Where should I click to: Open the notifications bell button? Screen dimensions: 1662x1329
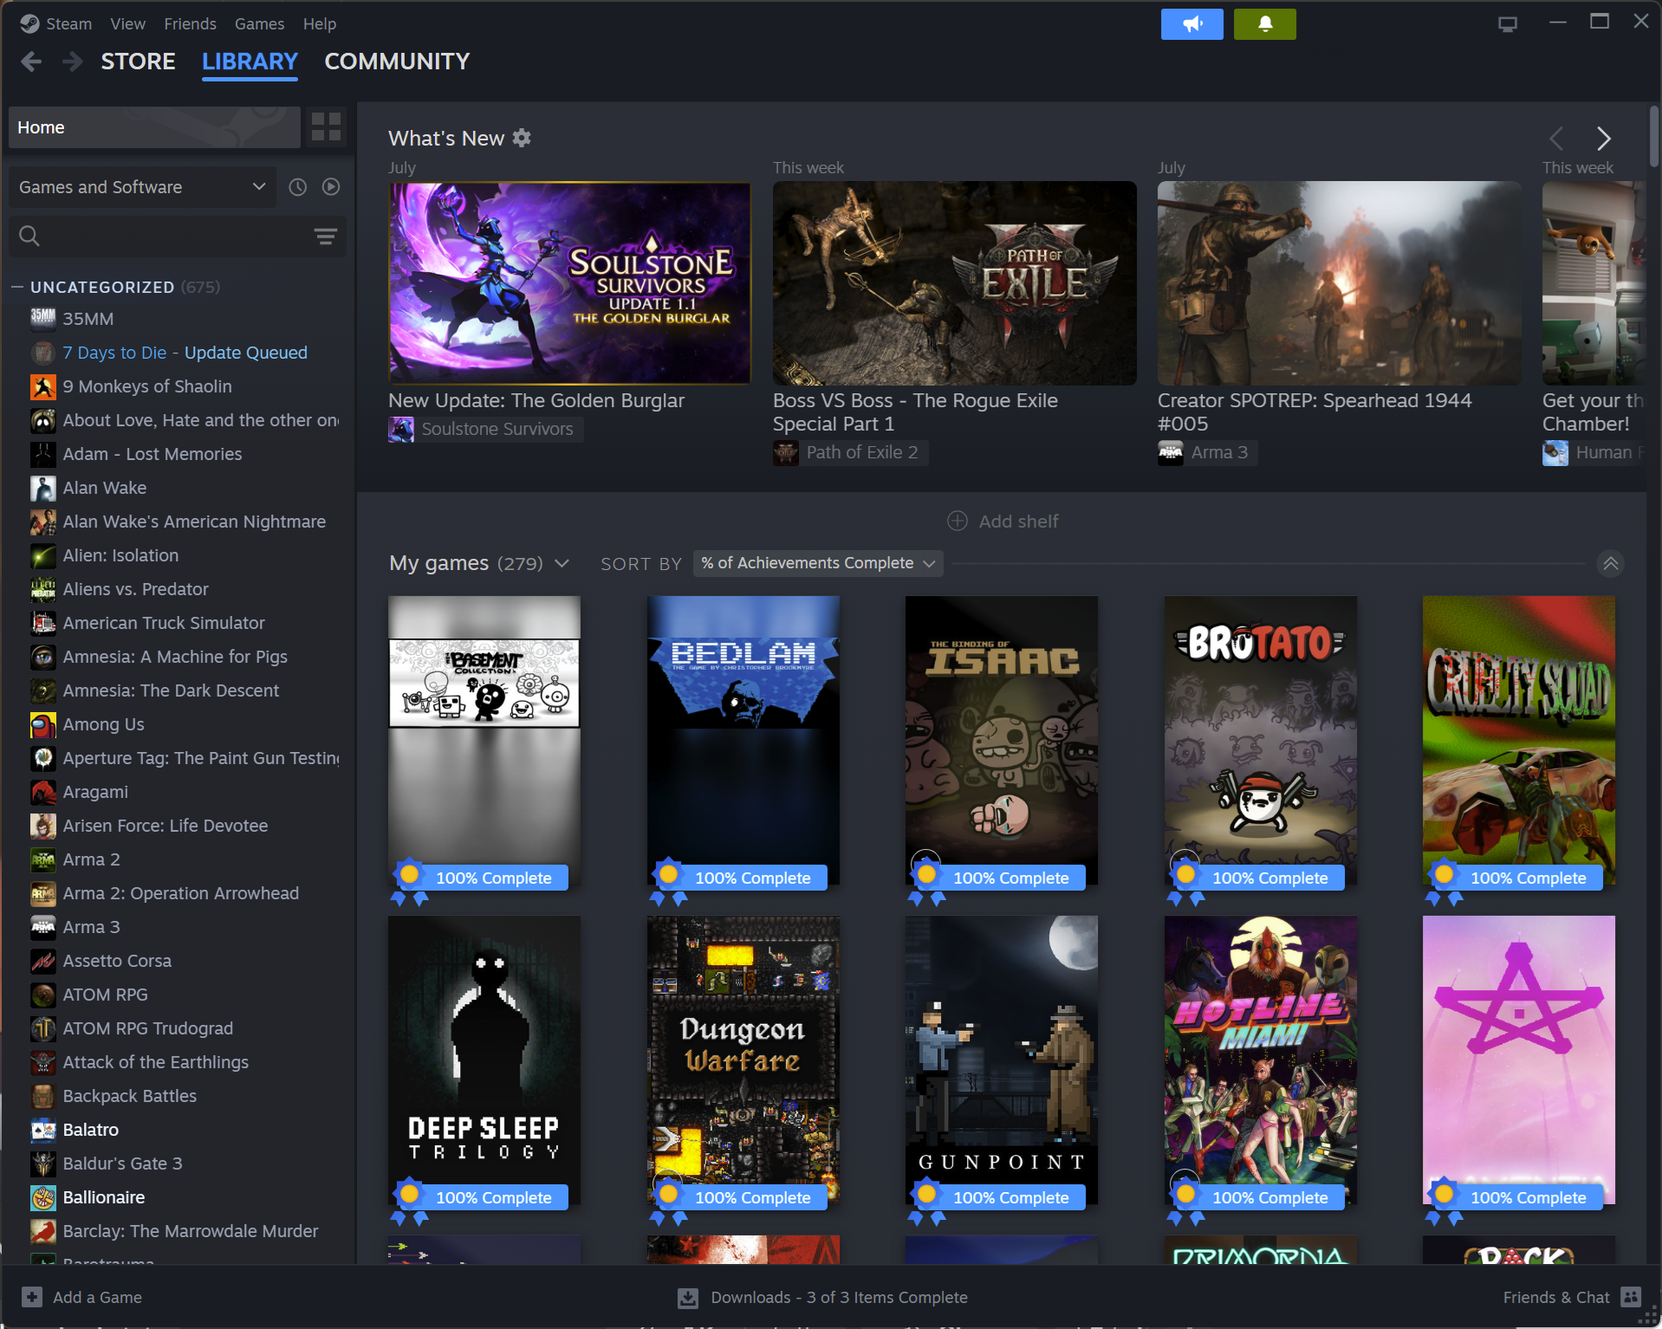click(x=1265, y=24)
